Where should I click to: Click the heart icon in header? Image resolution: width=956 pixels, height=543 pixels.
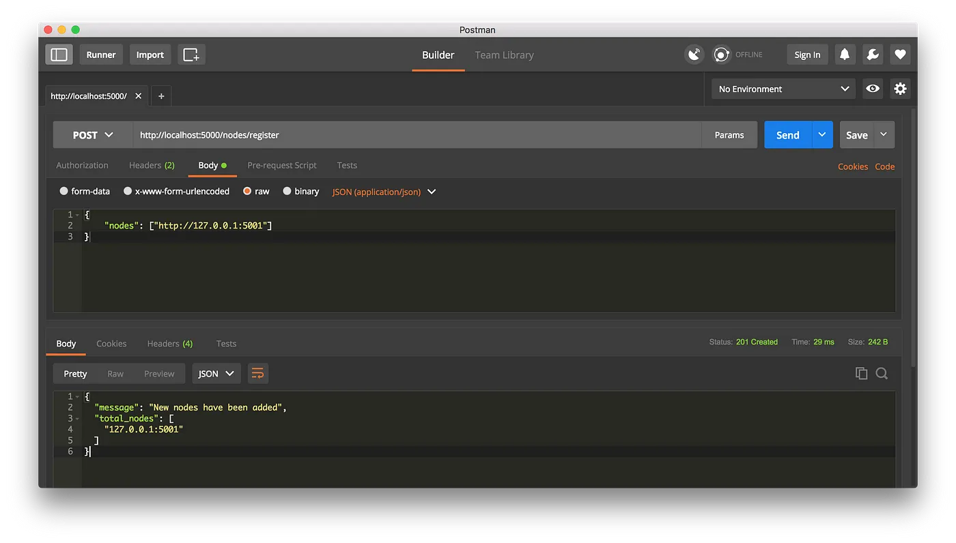pos(900,55)
